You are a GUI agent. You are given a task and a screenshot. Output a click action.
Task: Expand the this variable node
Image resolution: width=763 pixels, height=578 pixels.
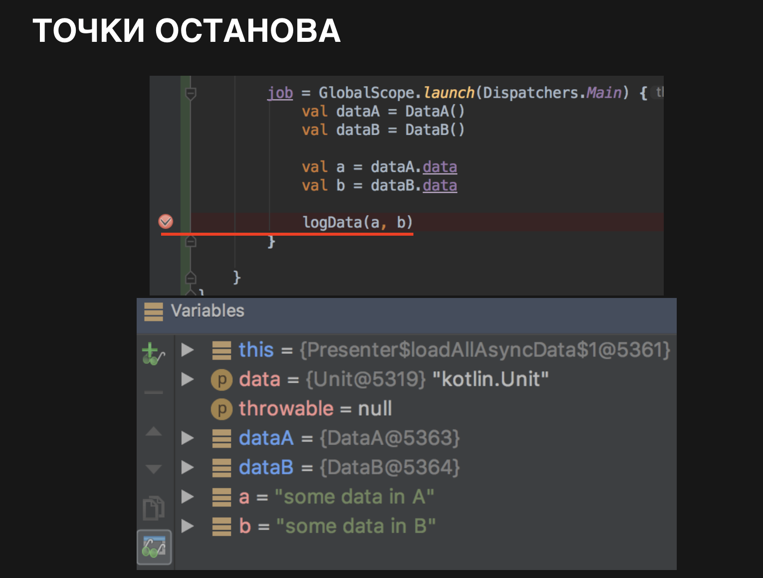pos(188,350)
